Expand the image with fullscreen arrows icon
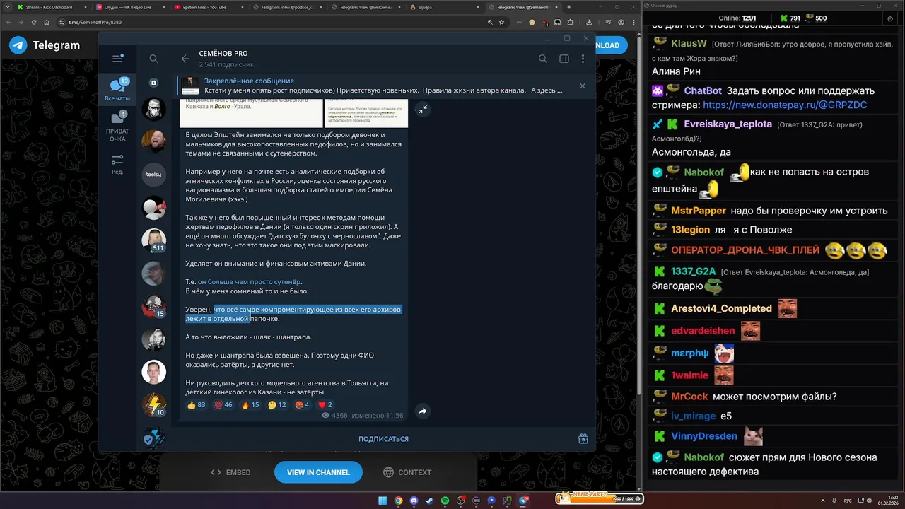This screenshot has height=509, width=905. point(422,109)
